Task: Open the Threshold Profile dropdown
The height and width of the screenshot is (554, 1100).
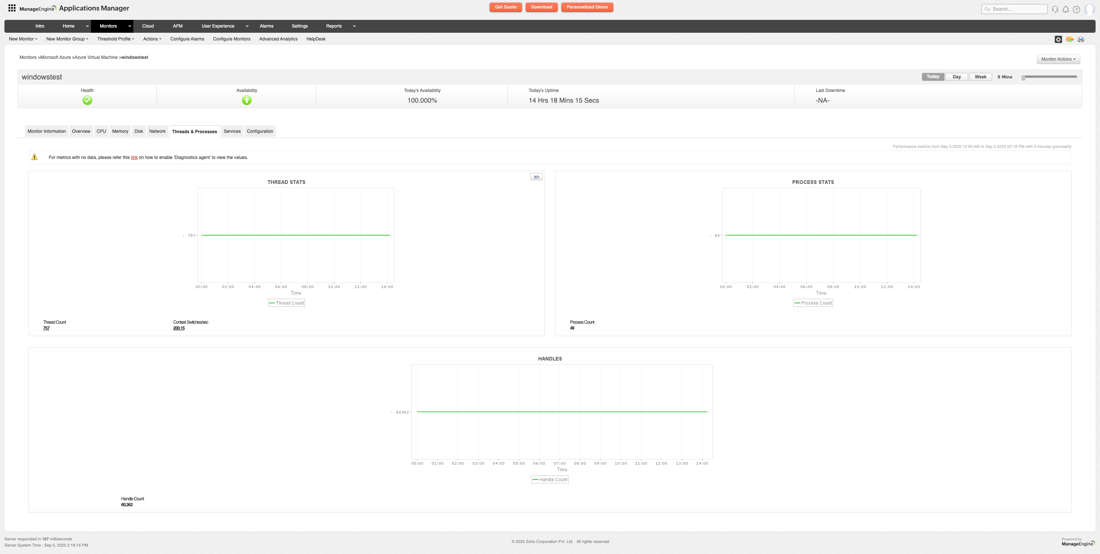Action: click(115, 39)
